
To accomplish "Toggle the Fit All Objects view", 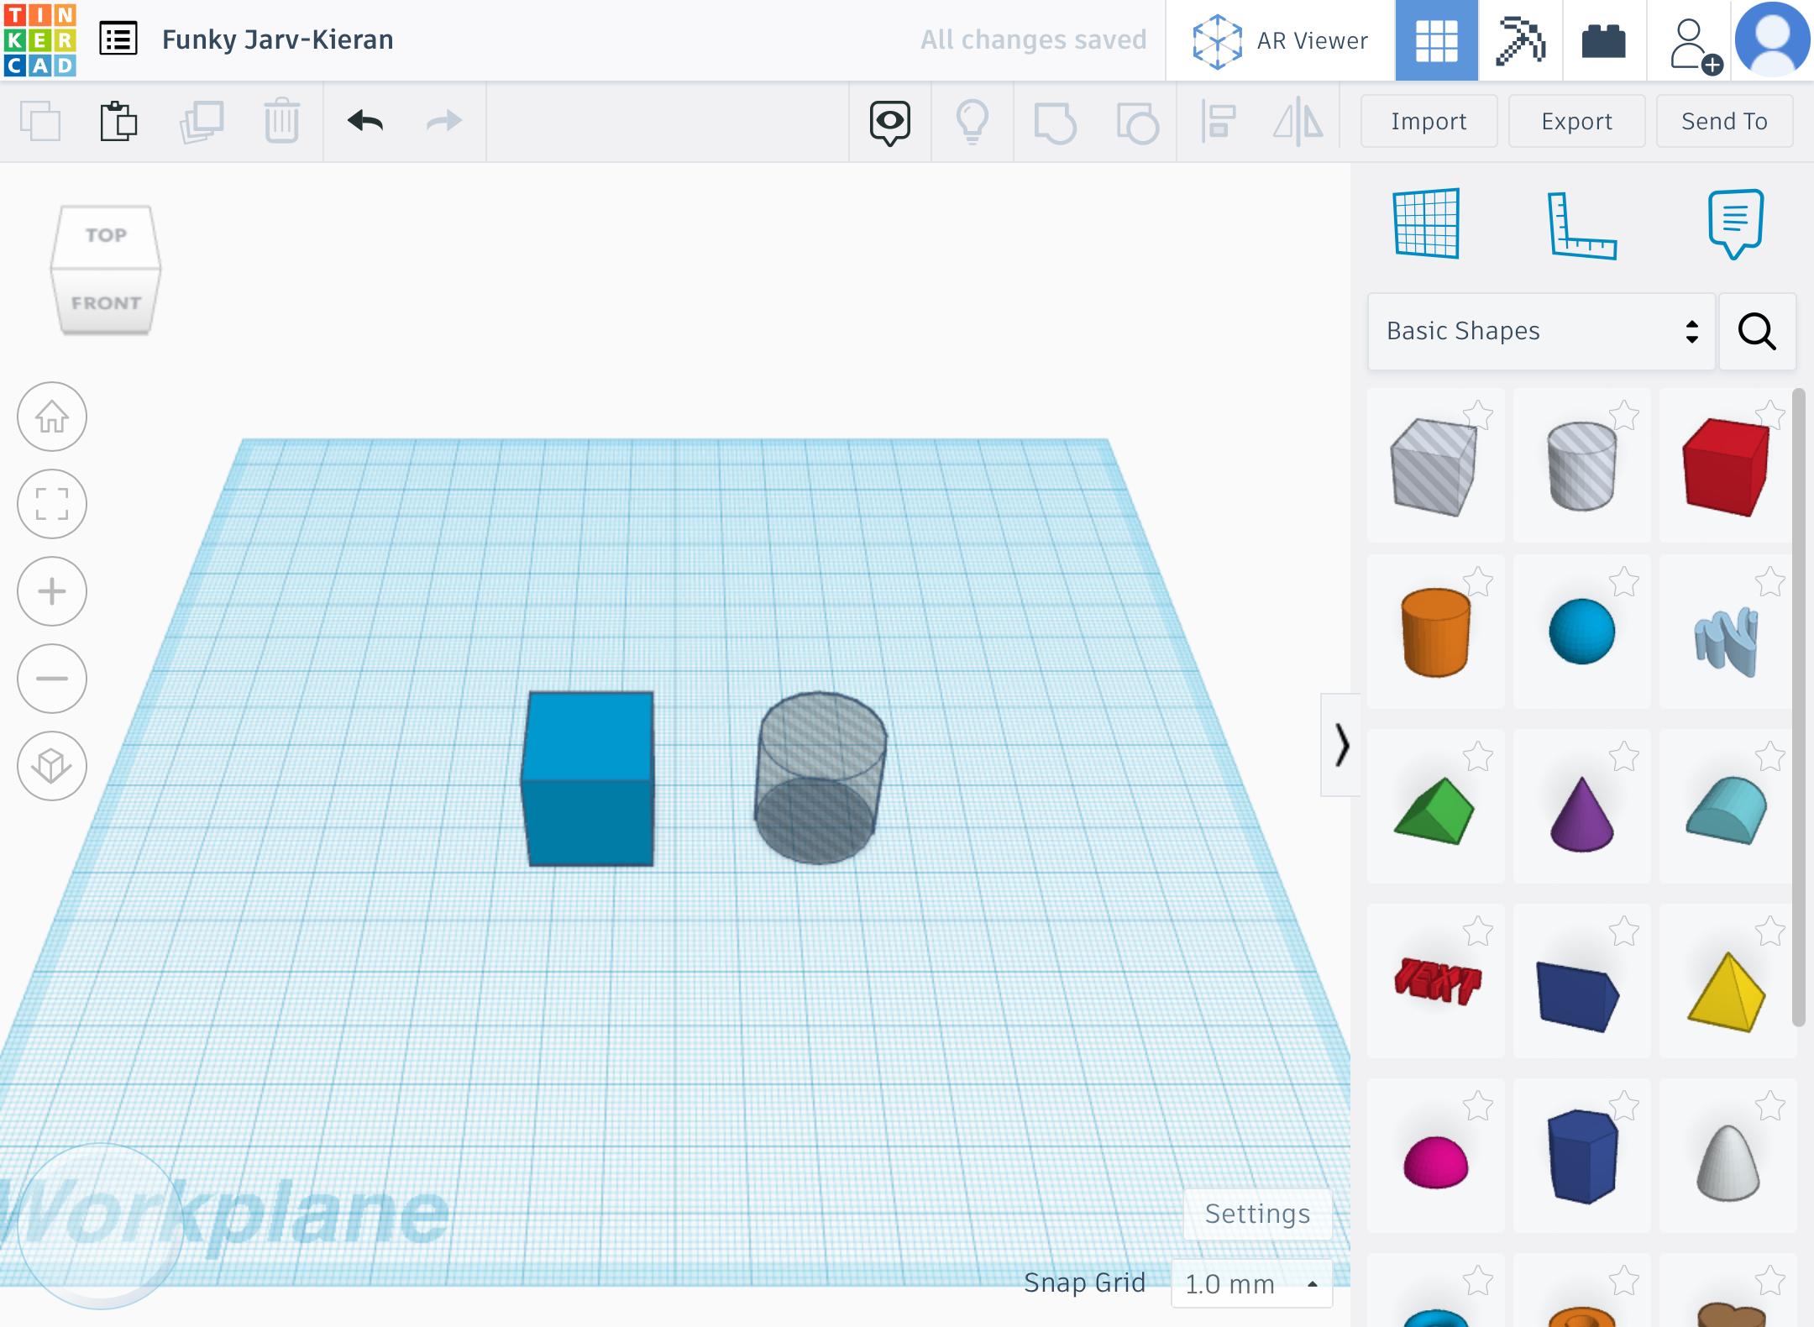I will [x=54, y=504].
